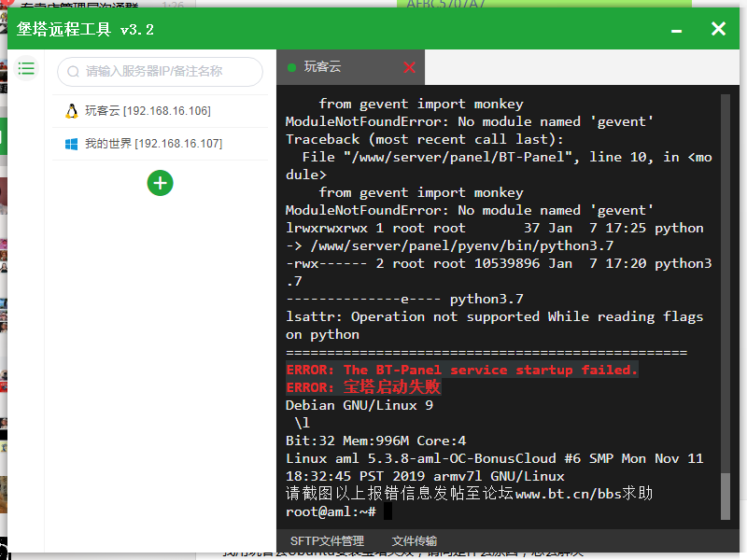Click the terminal vertical scrollbar thumb
The width and height of the screenshot is (747, 560).
tap(726, 497)
